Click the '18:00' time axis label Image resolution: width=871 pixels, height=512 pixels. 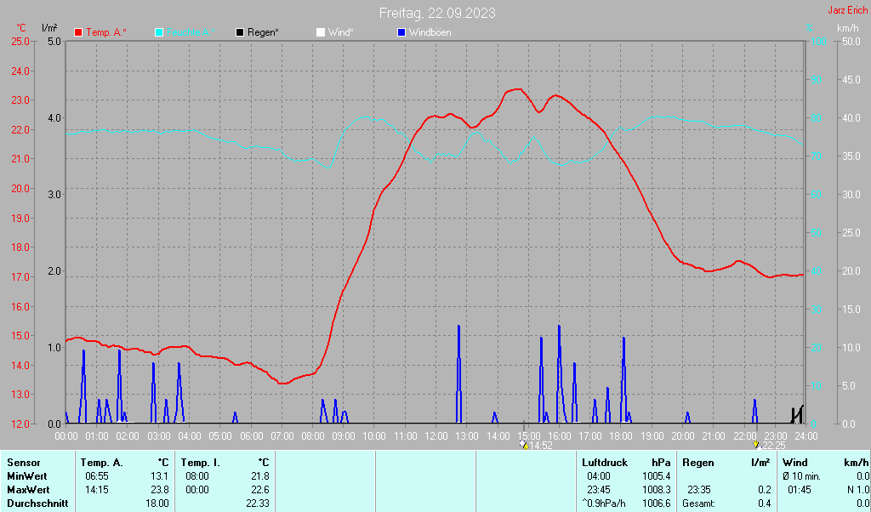(620, 436)
